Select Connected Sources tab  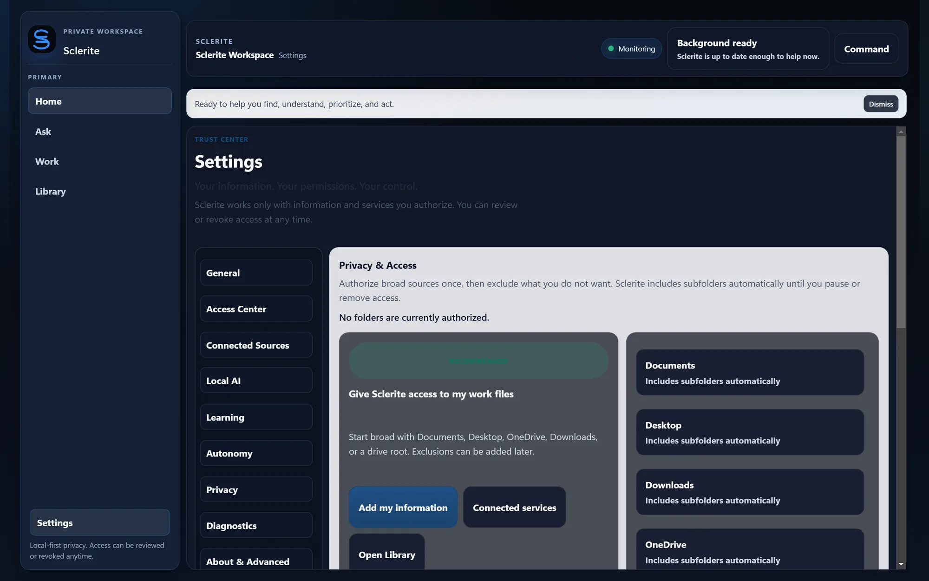(x=256, y=345)
